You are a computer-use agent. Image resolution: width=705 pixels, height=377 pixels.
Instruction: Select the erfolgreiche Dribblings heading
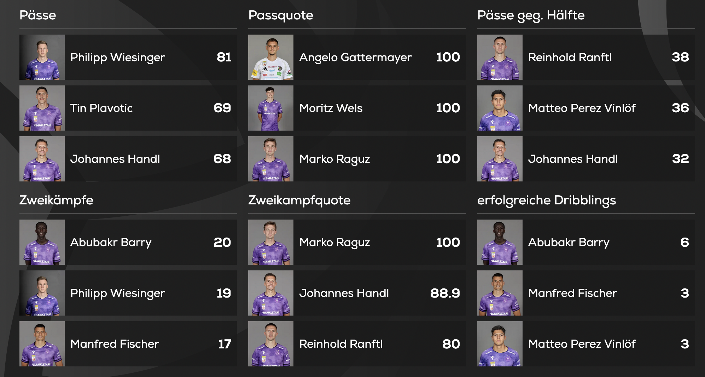[x=547, y=201]
